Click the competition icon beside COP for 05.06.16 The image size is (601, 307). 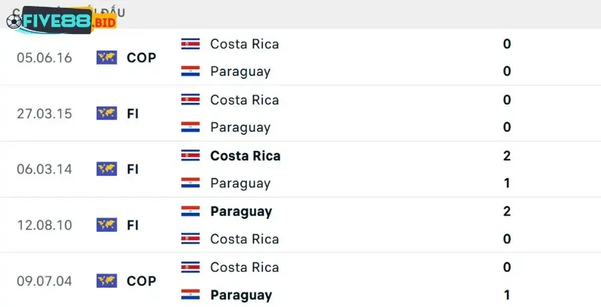coord(106,57)
